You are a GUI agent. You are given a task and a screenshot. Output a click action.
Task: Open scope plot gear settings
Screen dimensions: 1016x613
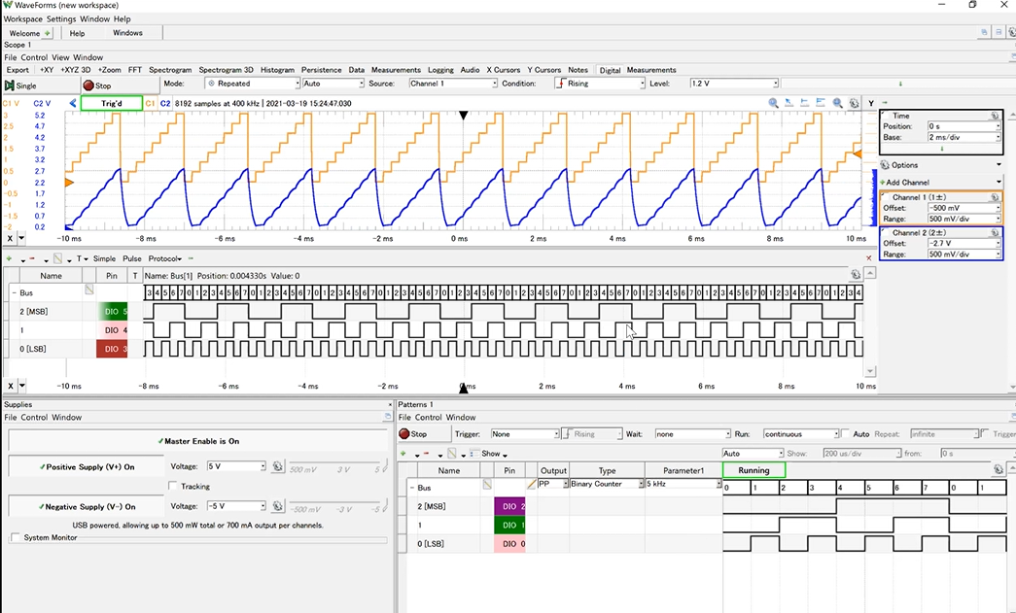(854, 104)
